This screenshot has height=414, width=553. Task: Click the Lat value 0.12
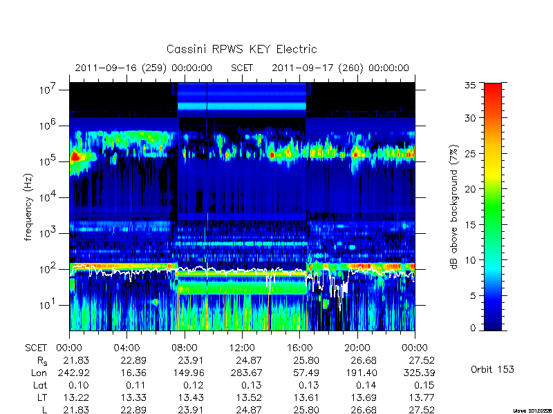[x=194, y=385]
